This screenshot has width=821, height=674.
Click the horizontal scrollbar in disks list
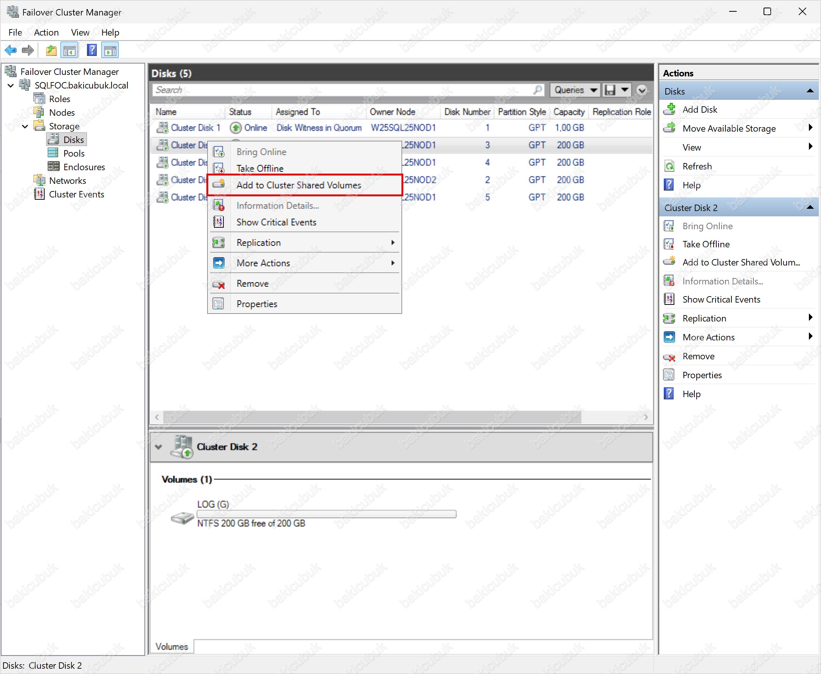[372, 417]
